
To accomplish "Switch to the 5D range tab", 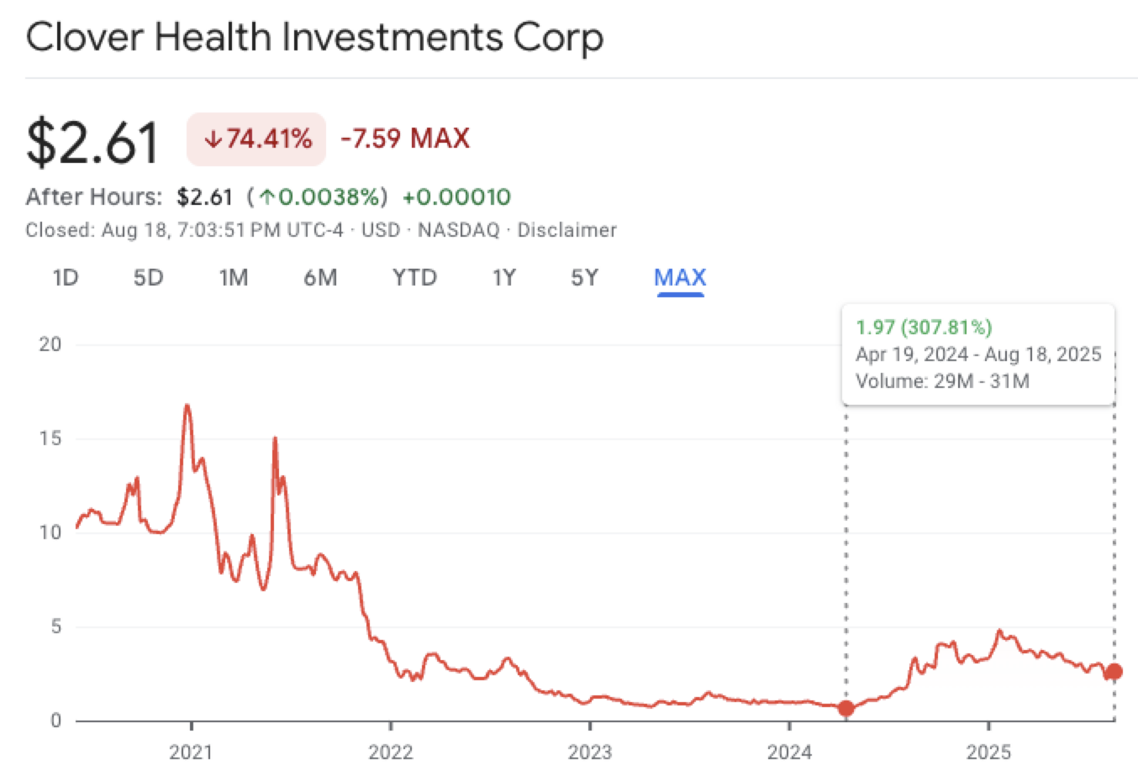I will [x=148, y=278].
